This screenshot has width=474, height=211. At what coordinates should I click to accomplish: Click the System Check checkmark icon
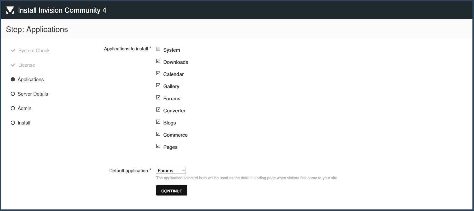[x=13, y=51]
